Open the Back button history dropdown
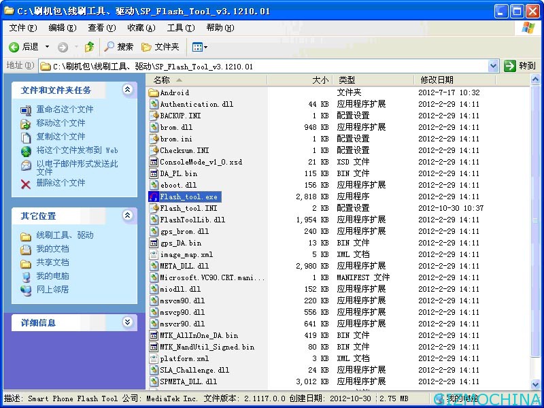Screen dimensions: 544x408 pyautogui.click(x=47, y=47)
